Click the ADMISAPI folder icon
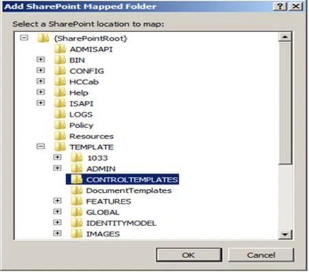 60,49
